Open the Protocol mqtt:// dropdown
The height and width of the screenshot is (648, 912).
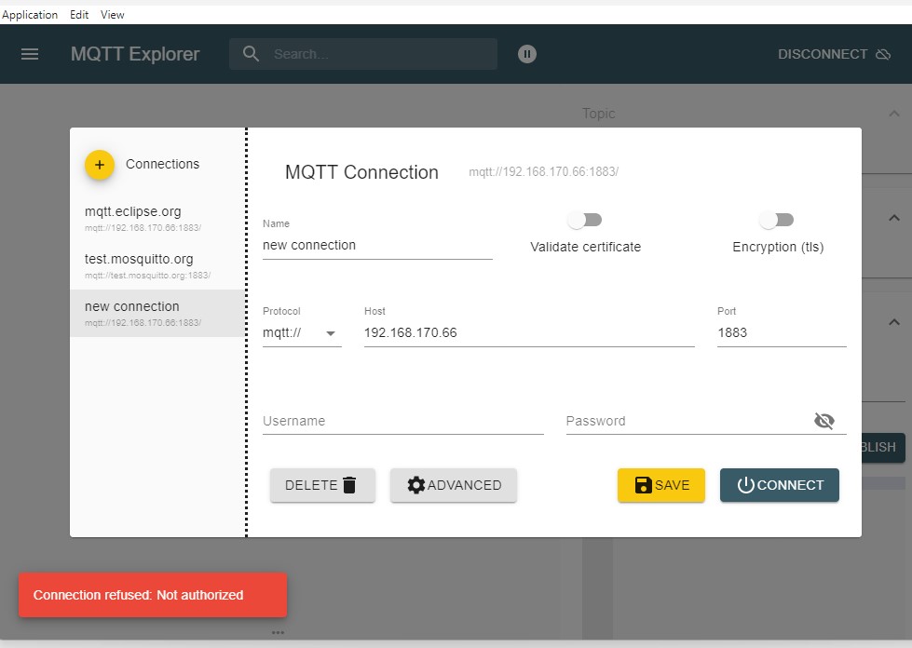(x=302, y=333)
